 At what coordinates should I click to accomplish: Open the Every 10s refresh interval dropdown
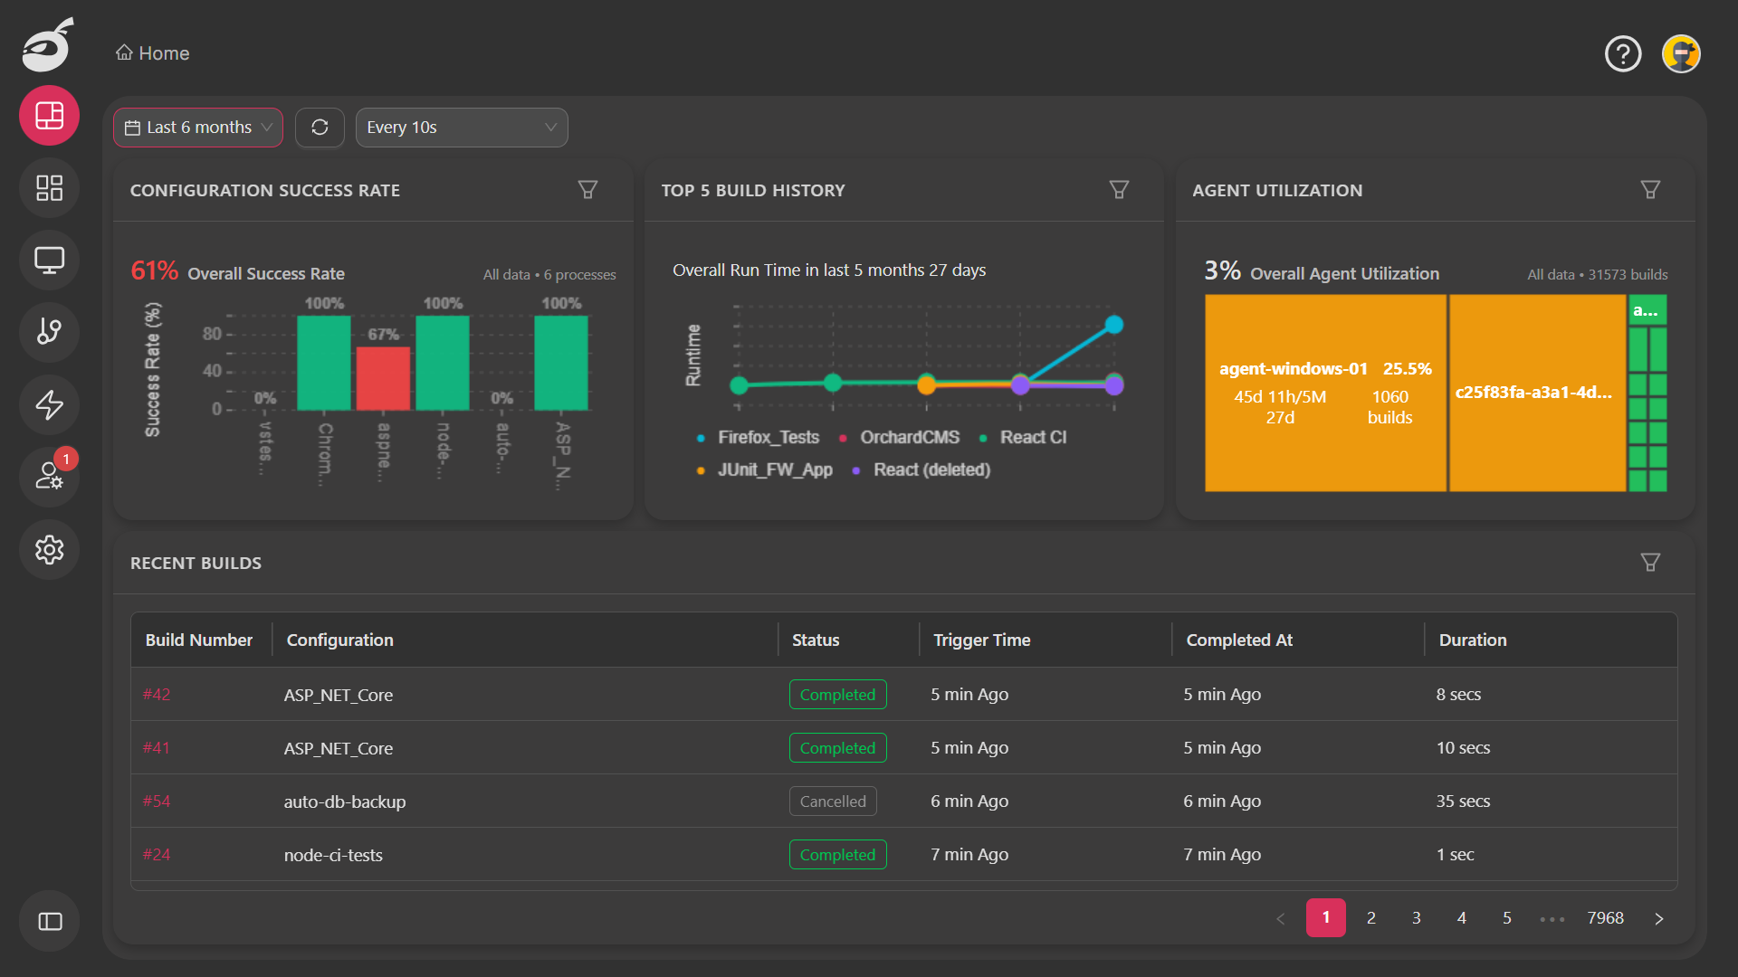tap(461, 128)
